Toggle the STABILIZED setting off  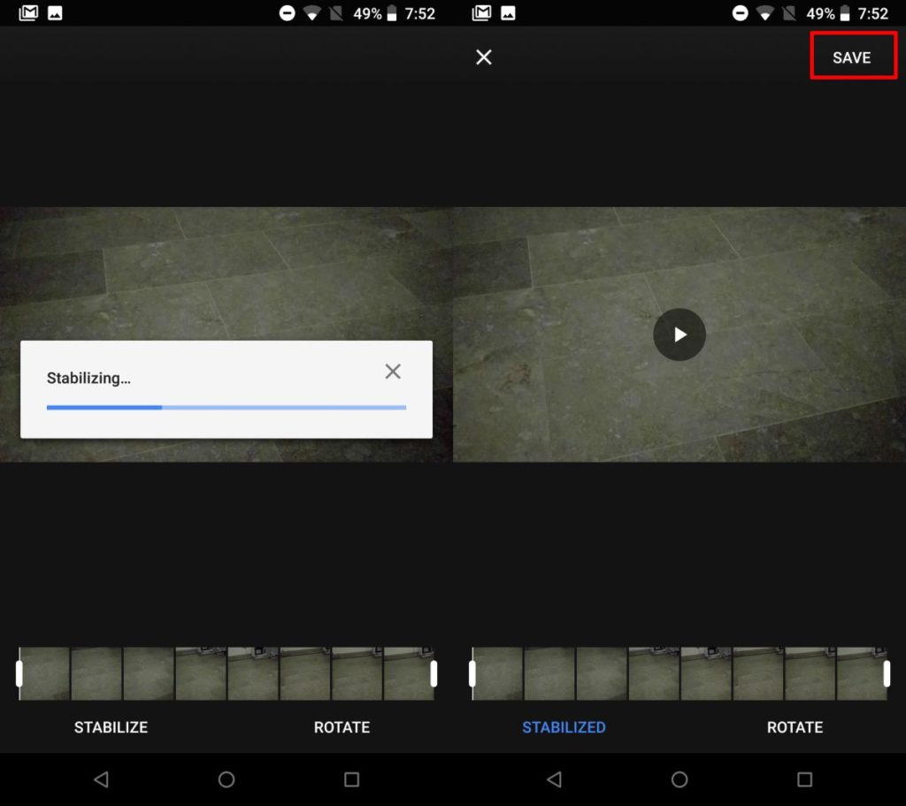(x=564, y=727)
